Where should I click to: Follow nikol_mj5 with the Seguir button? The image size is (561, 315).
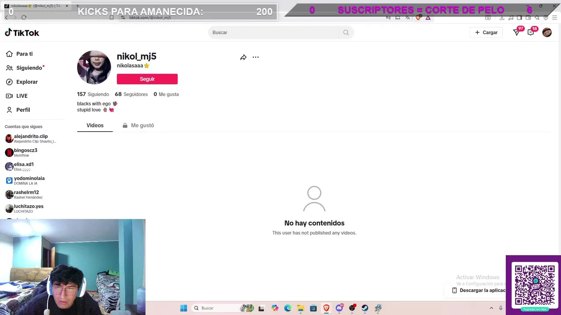(x=147, y=79)
